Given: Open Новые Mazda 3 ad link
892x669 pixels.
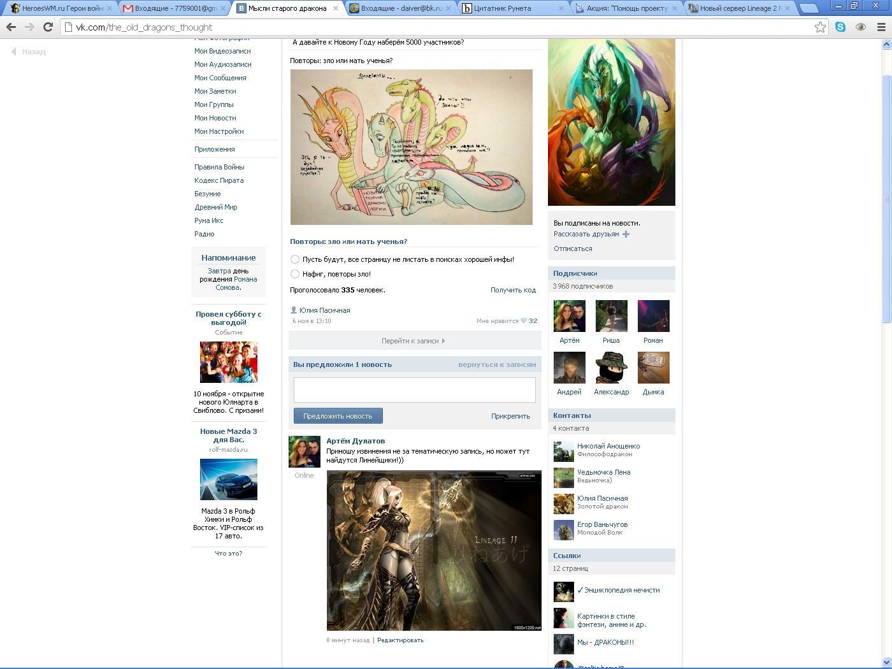Looking at the screenshot, I should coord(228,435).
